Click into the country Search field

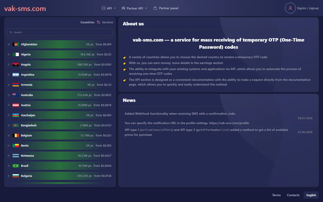pos(60,32)
